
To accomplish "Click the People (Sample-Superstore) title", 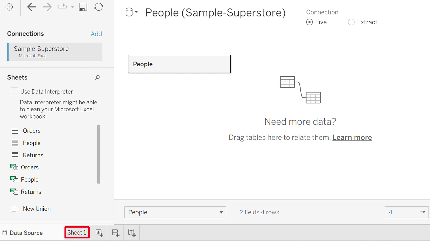I will tap(215, 13).
